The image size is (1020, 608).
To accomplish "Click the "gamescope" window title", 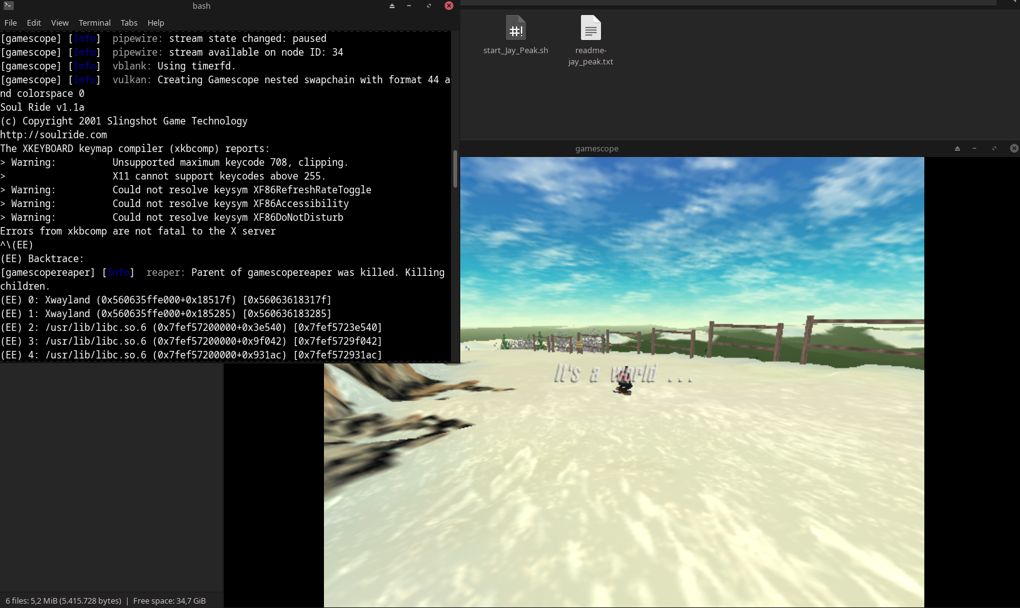I will click(x=597, y=148).
